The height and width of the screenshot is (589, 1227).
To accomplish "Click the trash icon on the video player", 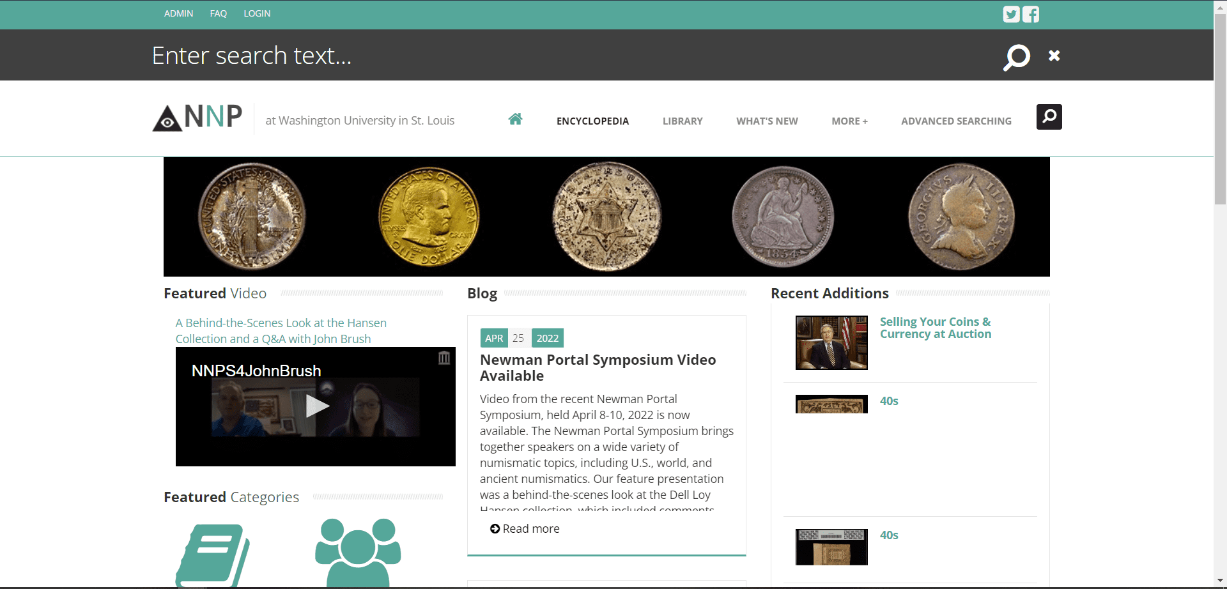I will pos(445,359).
